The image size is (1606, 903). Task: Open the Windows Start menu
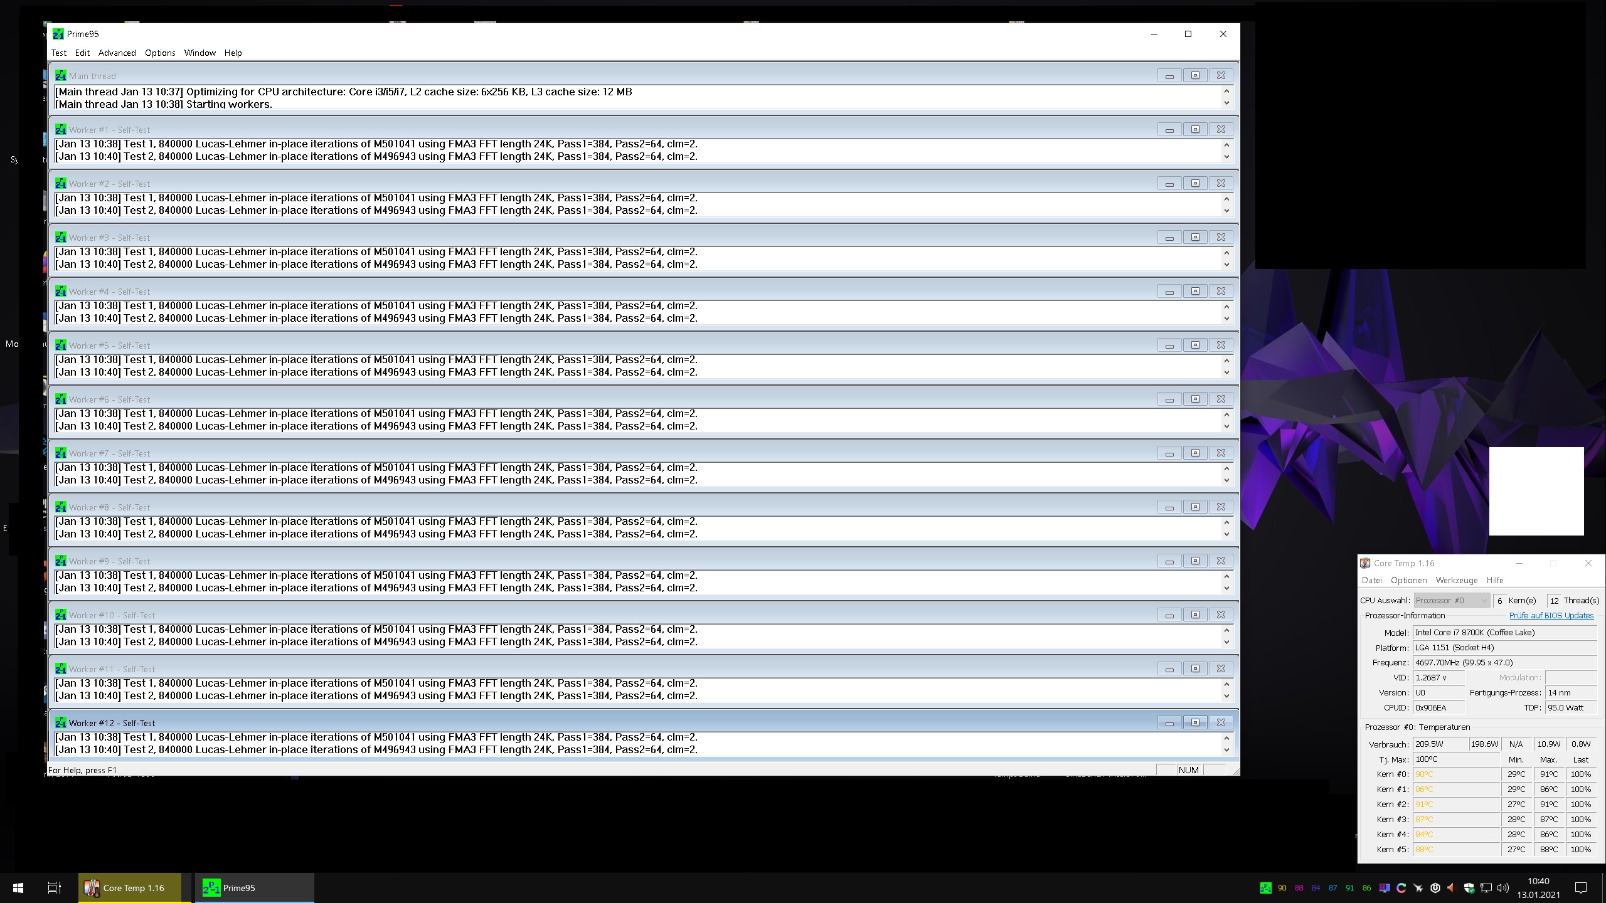18,888
